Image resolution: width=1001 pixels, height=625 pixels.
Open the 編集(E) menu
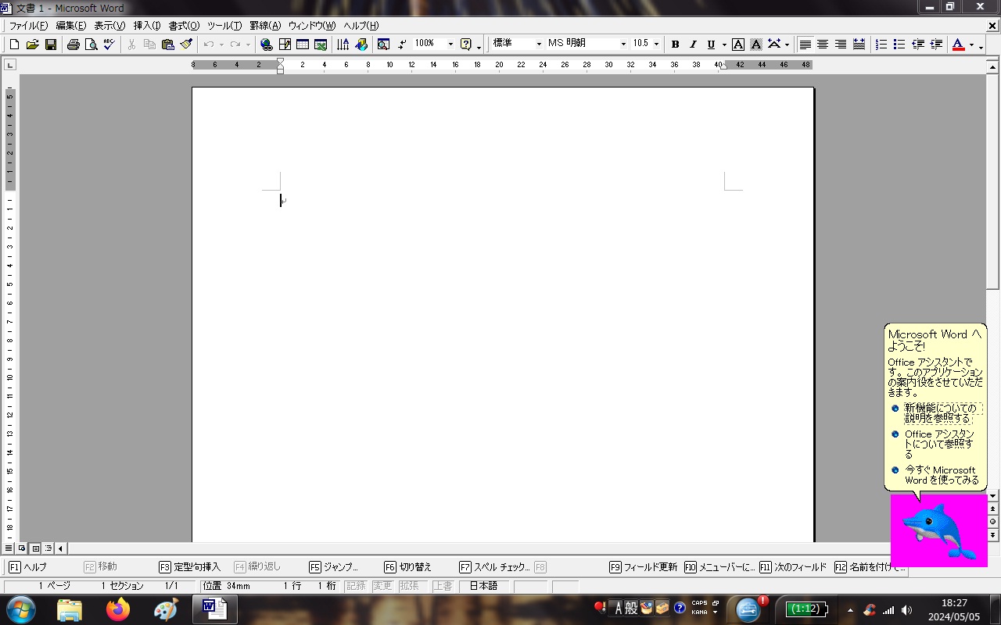point(70,26)
